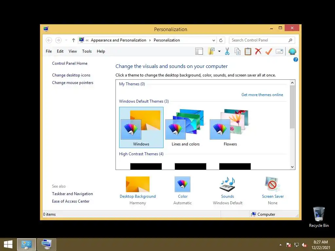The image size is (335, 251).
Task: Click the search magnifier icon
Action: click(290, 40)
